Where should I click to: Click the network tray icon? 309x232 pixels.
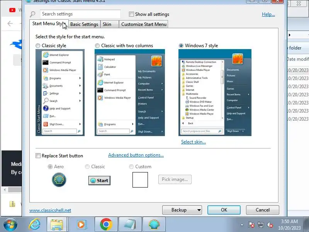[x=260, y=225]
